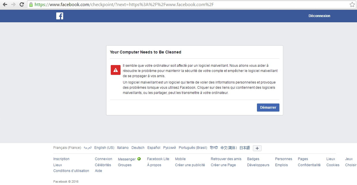The image size is (357, 185).
Task: Open the Personnes footer link
Action: pos(283,159)
